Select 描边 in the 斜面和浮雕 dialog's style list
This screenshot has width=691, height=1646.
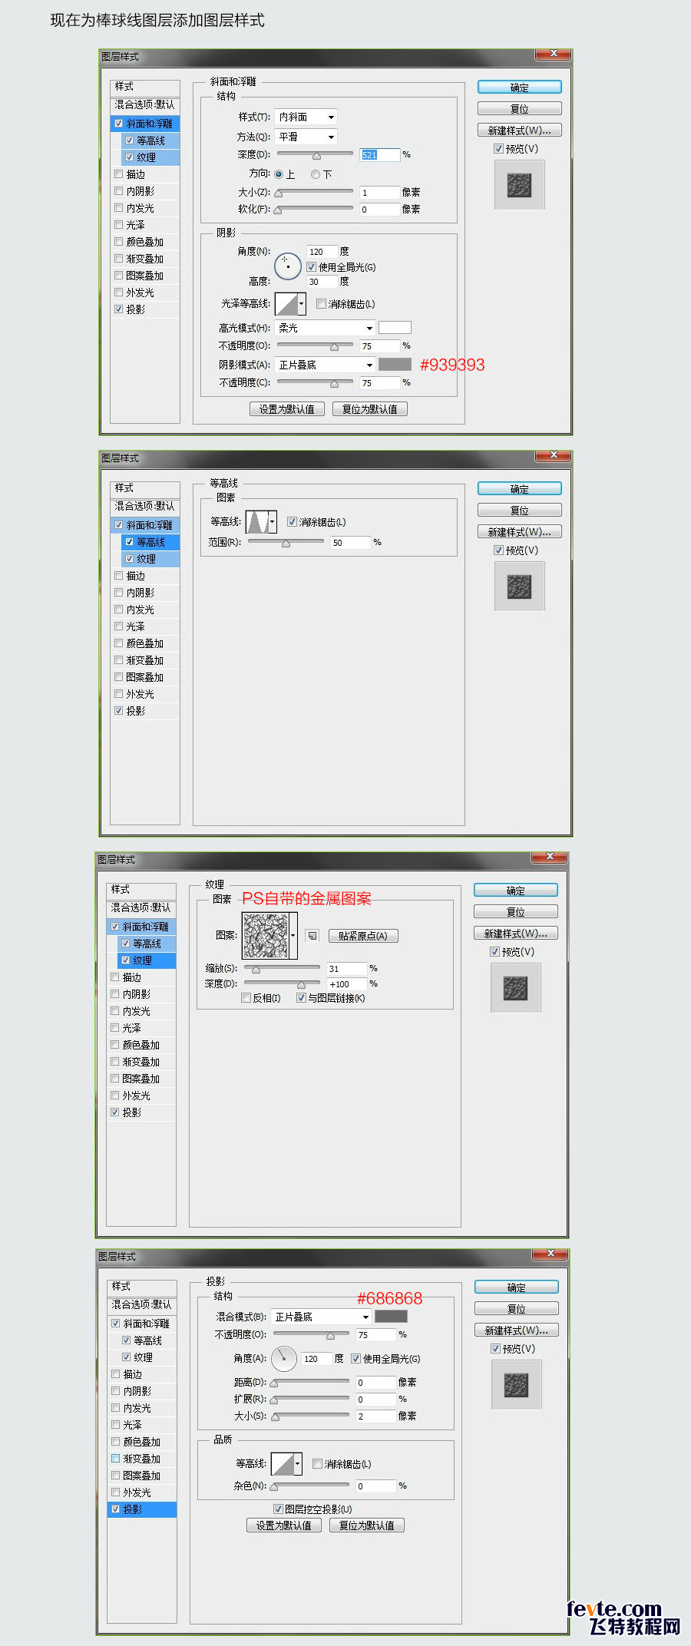(x=136, y=174)
